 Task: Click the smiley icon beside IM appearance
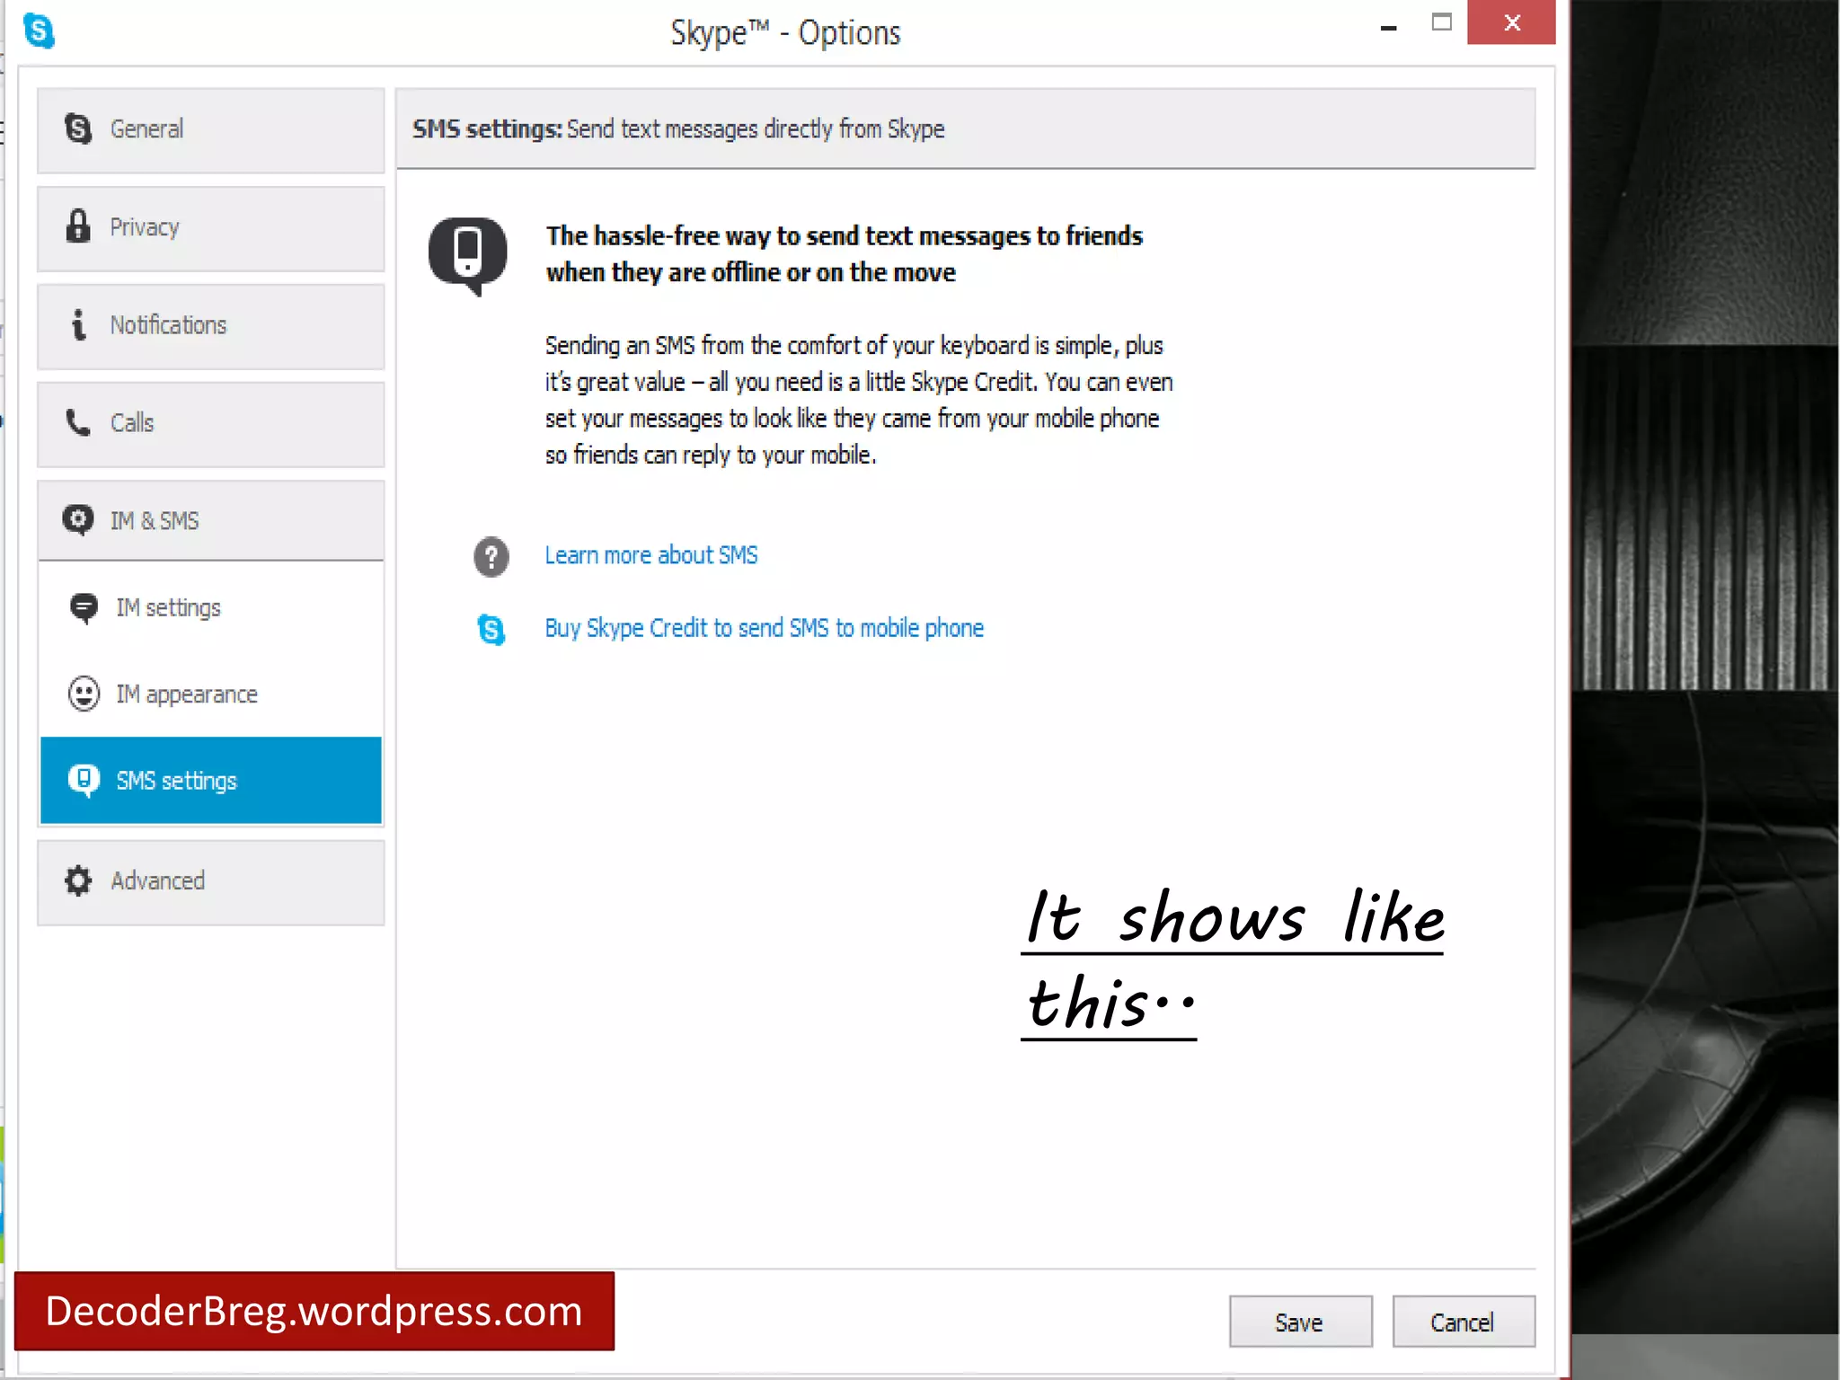pyautogui.click(x=84, y=694)
